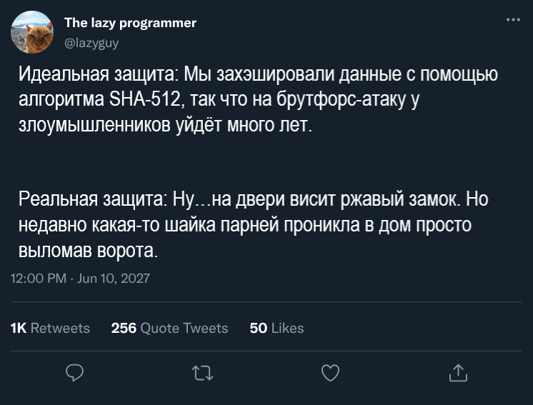Viewport: 533px width, 405px height.
Task: Open the cat profile picture avatar
Action: point(33,32)
